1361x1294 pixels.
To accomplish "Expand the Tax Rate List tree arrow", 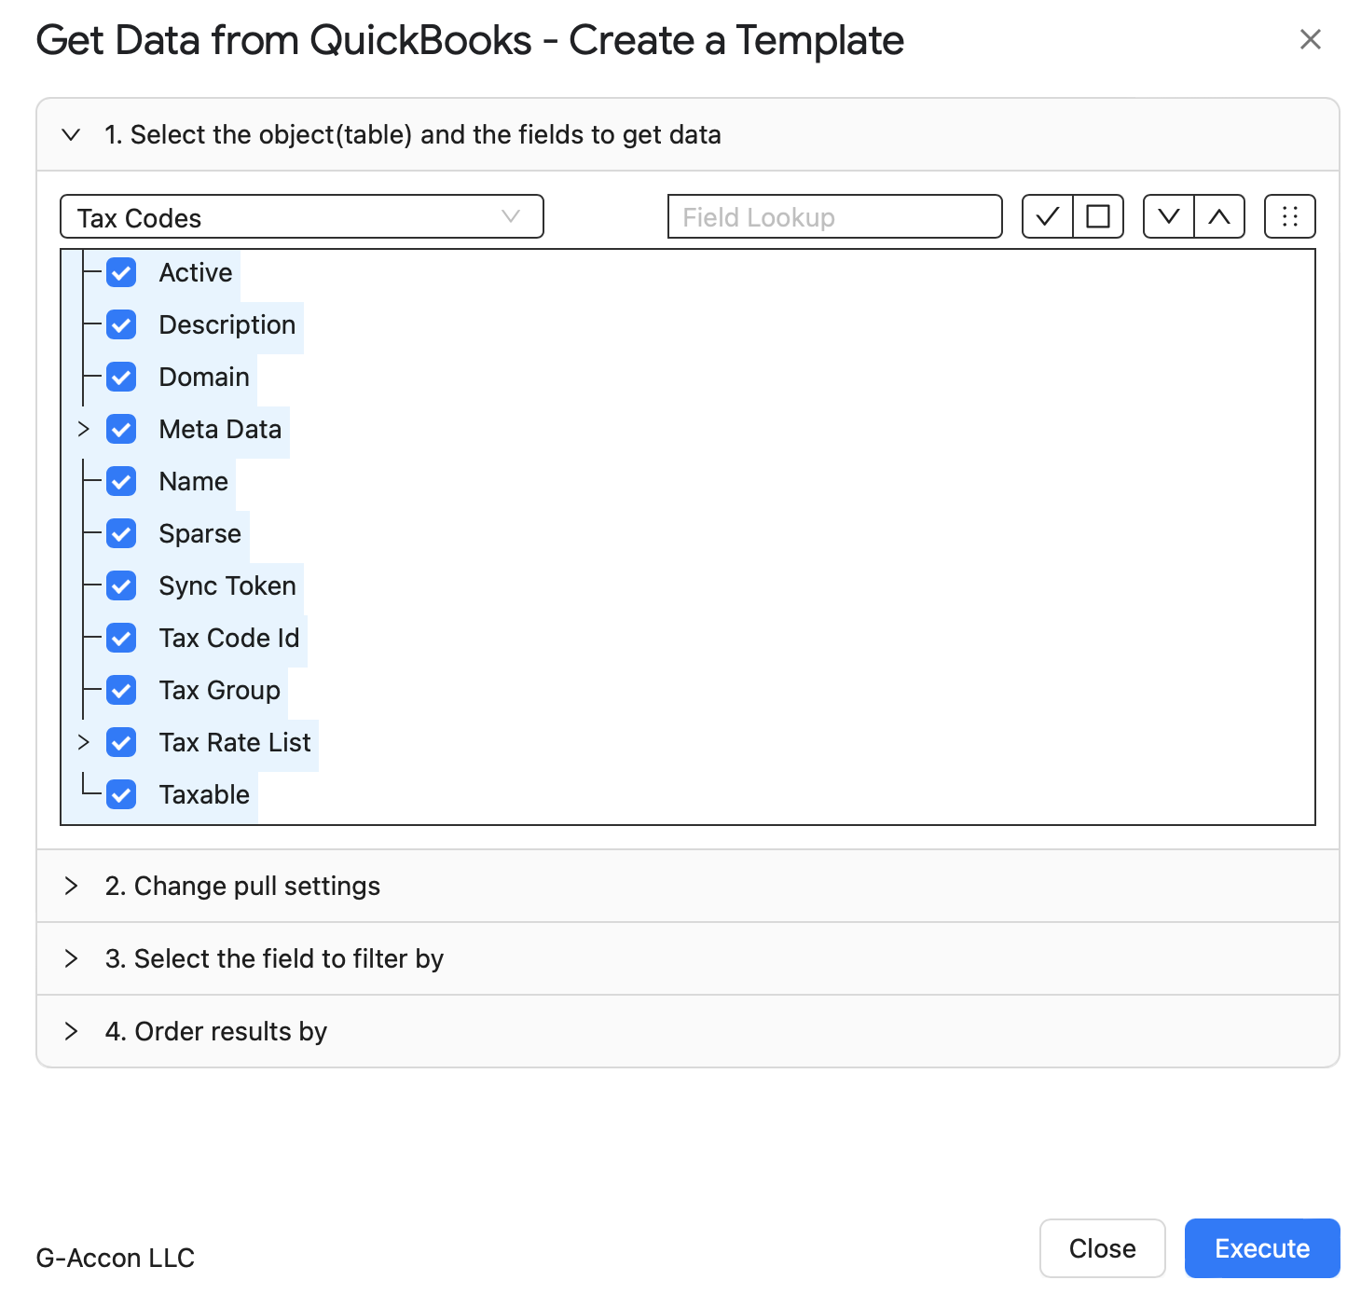I will click(x=83, y=742).
